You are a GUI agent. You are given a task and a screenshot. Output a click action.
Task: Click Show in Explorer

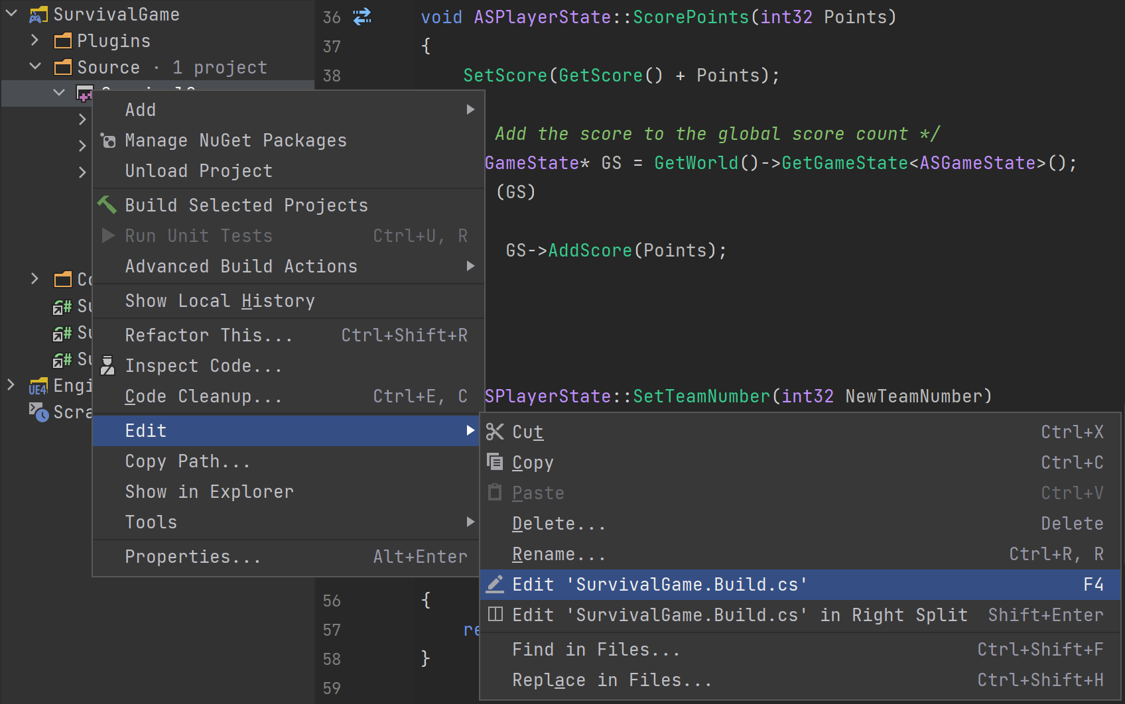click(209, 491)
